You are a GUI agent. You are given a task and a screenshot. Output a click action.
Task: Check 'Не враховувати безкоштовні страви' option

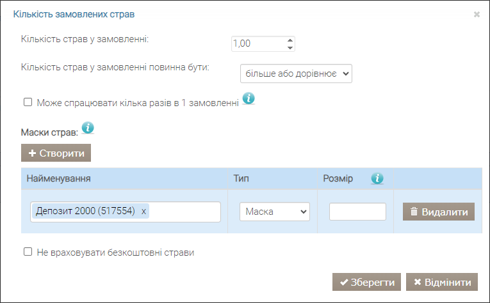tap(28, 252)
